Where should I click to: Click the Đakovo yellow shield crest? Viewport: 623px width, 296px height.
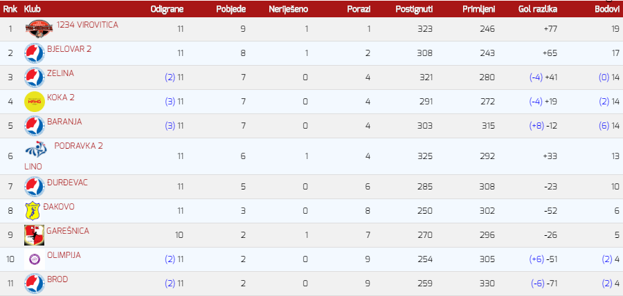(x=33, y=211)
